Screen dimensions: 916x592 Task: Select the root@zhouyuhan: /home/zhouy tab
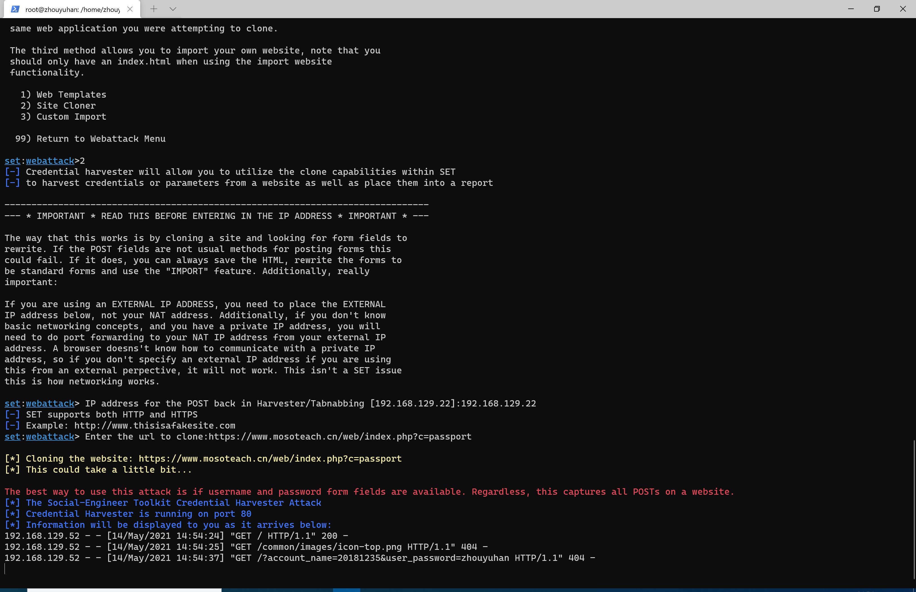pyautogui.click(x=72, y=9)
